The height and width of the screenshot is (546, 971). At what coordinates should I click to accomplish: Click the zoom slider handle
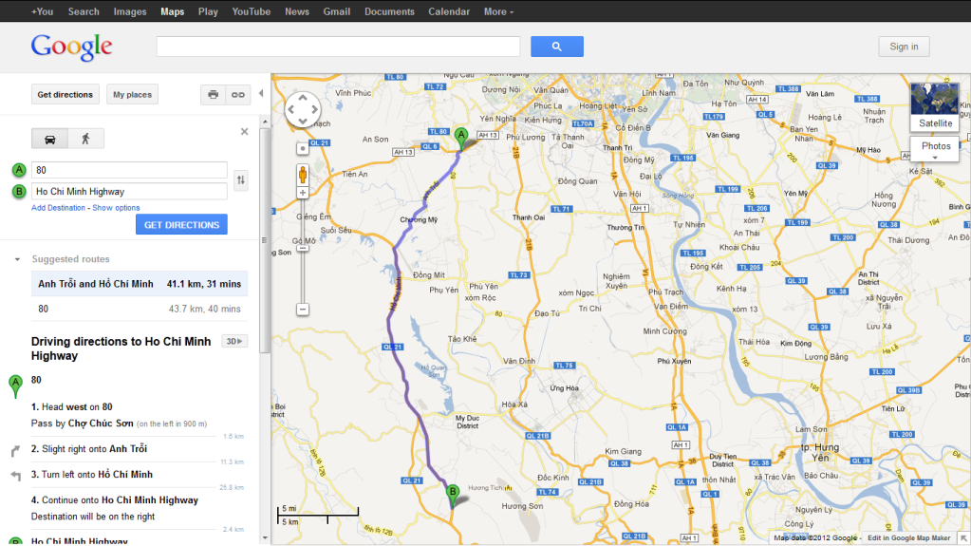click(303, 249)
